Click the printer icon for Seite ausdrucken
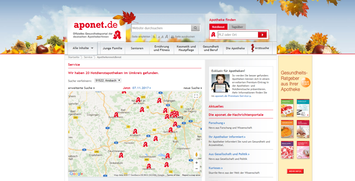Image resolution: width=355 pixels, height=181 pixels. click(172, 37)
